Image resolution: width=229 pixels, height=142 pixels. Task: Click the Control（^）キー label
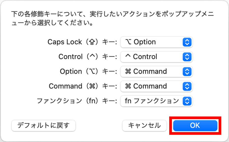click(88, 57)
